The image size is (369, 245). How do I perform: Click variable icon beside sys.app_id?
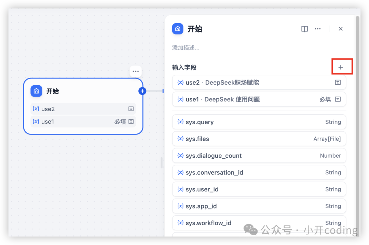180,206
